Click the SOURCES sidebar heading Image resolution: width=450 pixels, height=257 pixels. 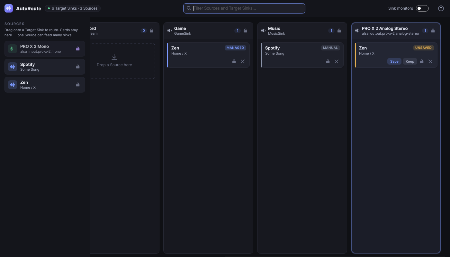coord(14,24)
